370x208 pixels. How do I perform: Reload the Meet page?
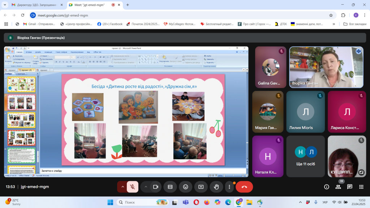[x=23, y=15]
